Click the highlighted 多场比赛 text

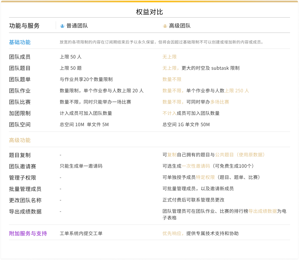point(219,102)
